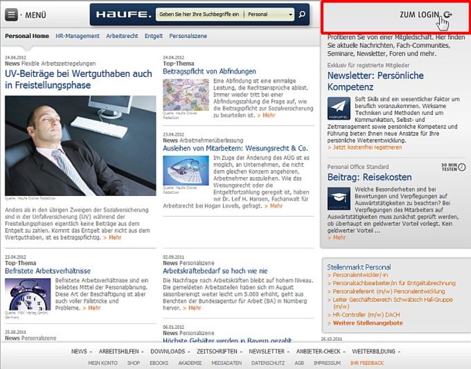Switch to the HR-Management tab

pos(76,36)
